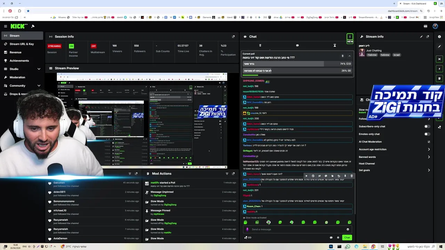The image size is (445, 250).
Task: Open channel points icon below message box
Action: point(248,237)
